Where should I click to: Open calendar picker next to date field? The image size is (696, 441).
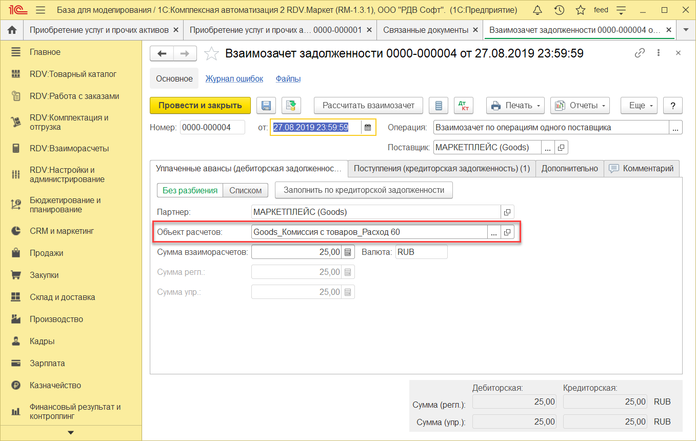point(368,128)
